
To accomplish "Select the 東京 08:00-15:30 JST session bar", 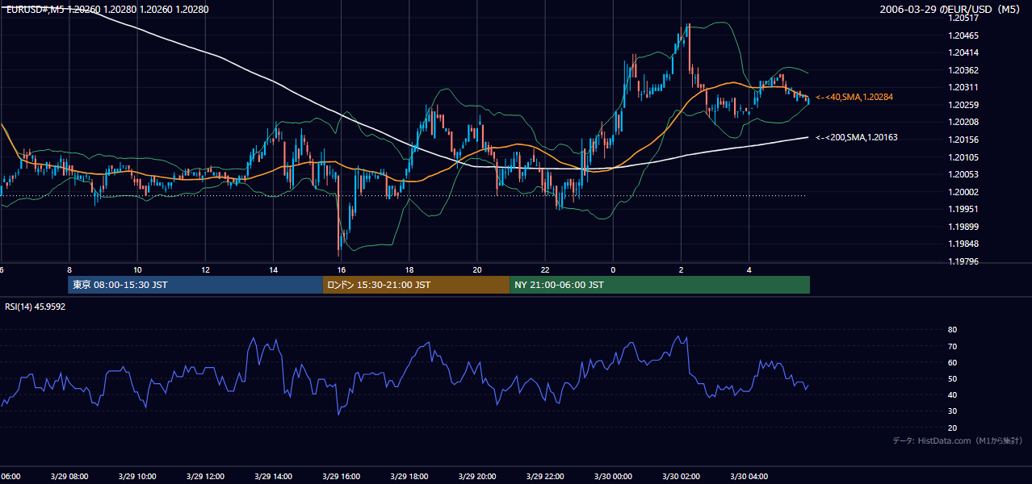I will 195,285.
